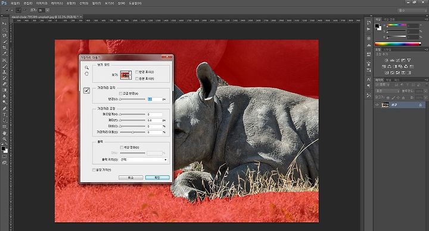Screen dimensions: 429x231
Task: Open the View mode thumbnail dropdown
Action: [126, 75]
